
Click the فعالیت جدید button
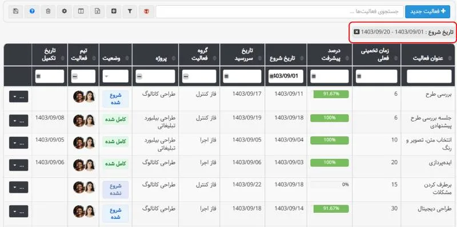coord(428,11)
